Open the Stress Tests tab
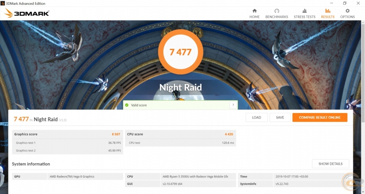This screenshot has height=194, width=365. [x=304, y=13]
